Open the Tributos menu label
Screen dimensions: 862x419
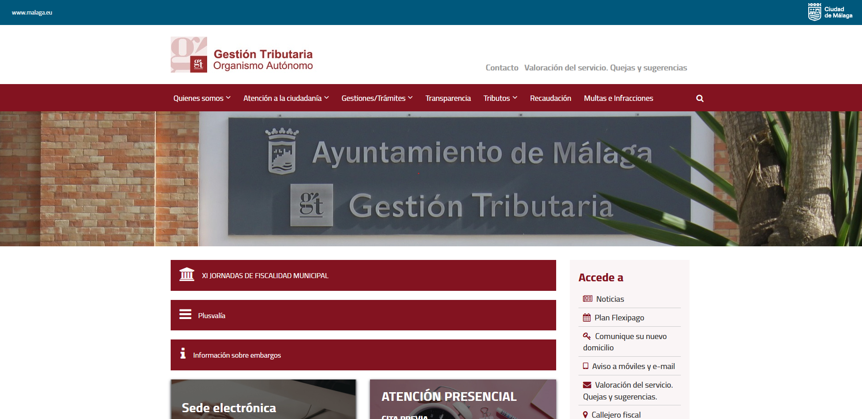[x=497, y=98]
